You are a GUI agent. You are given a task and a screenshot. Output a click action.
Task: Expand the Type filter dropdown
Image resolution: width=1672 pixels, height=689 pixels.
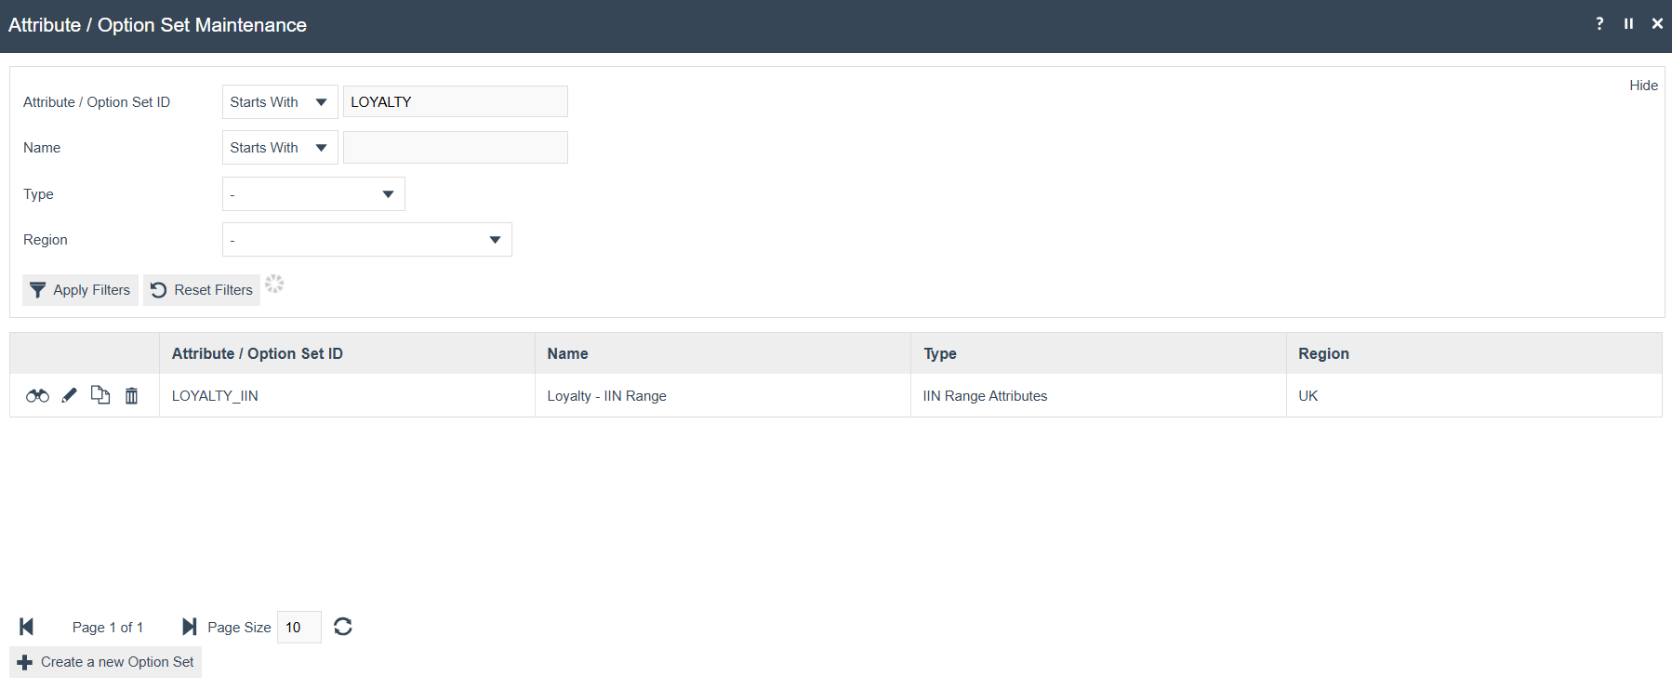(313, 194)
